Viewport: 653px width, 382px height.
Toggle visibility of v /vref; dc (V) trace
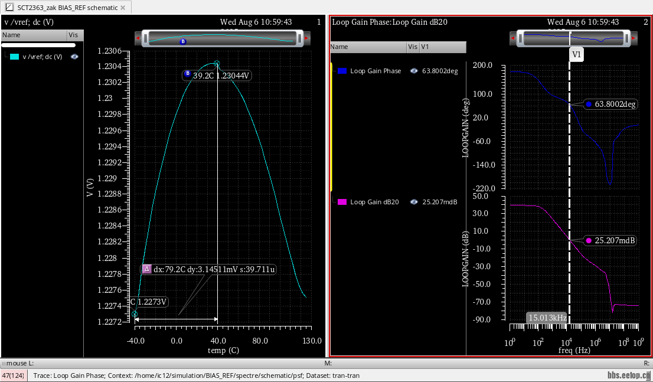[x=74, y=57]
